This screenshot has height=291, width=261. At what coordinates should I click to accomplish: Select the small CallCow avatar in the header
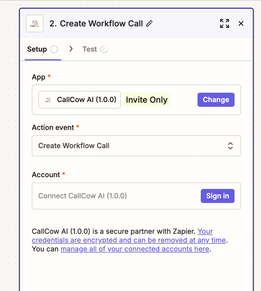tap(34, 23)
